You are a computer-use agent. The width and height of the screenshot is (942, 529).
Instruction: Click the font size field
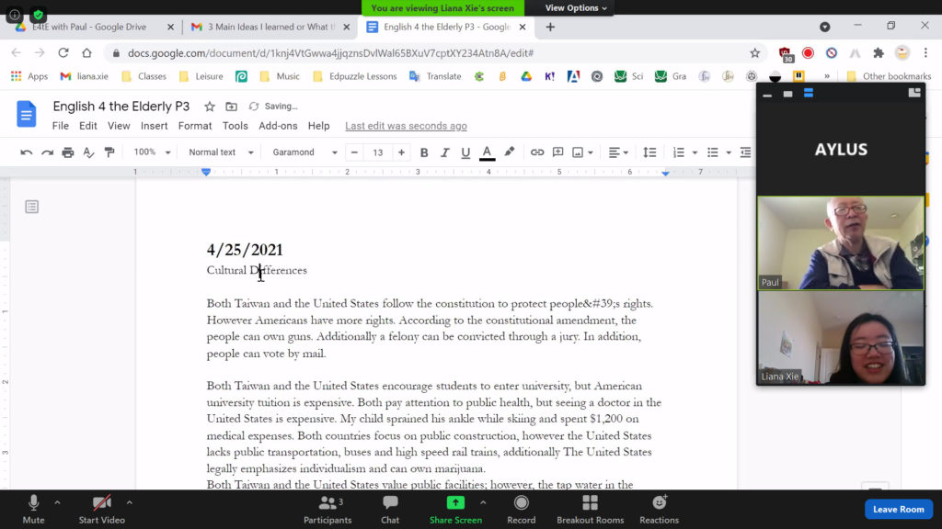click(378, 152)
